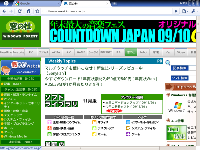Reload the current page

point(19,11)
